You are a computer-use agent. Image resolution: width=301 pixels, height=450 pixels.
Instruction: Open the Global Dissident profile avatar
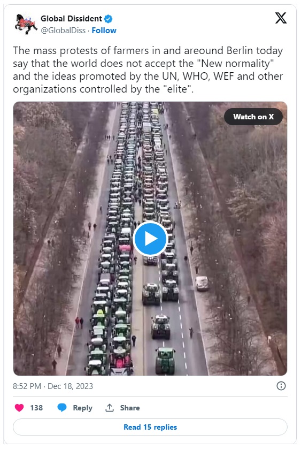[26, 24]
